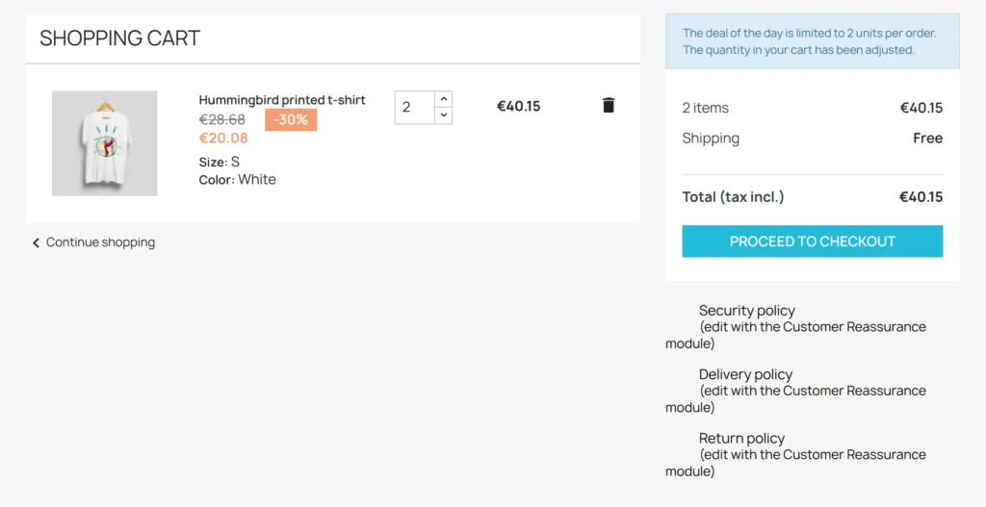Click the total amount €40.15 beside Total
Screen dimensions: 986x507
[x=921, y=197]
